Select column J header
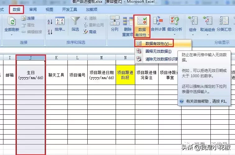Image resolution: width=235 pixels, height=155 pixels. [x=31, y=58]
